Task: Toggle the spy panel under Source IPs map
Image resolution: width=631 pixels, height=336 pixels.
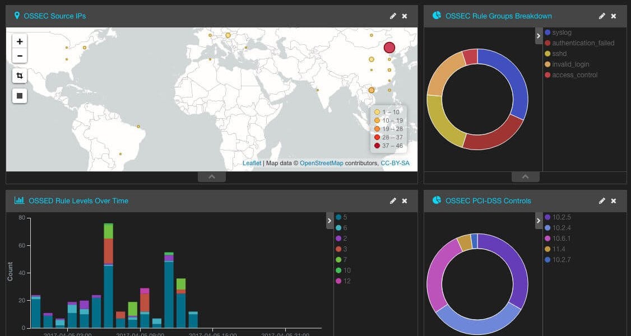Action: 212,177
